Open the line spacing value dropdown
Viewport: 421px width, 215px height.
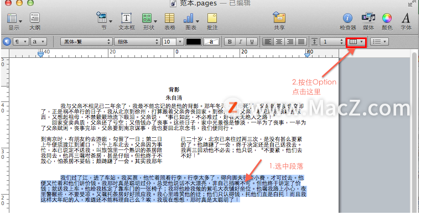[x=332, y=42]
